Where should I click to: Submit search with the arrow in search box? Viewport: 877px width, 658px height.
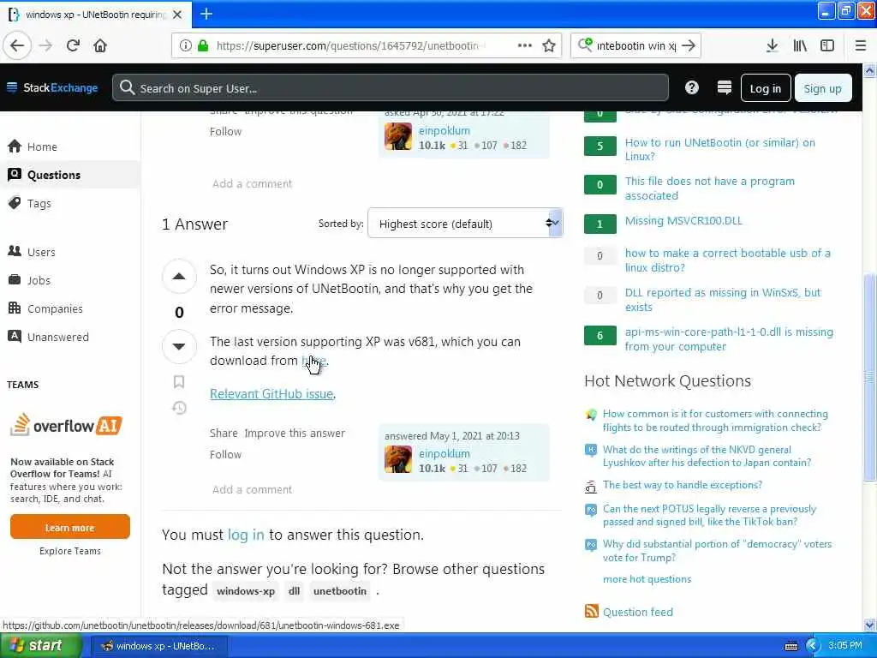689,45
